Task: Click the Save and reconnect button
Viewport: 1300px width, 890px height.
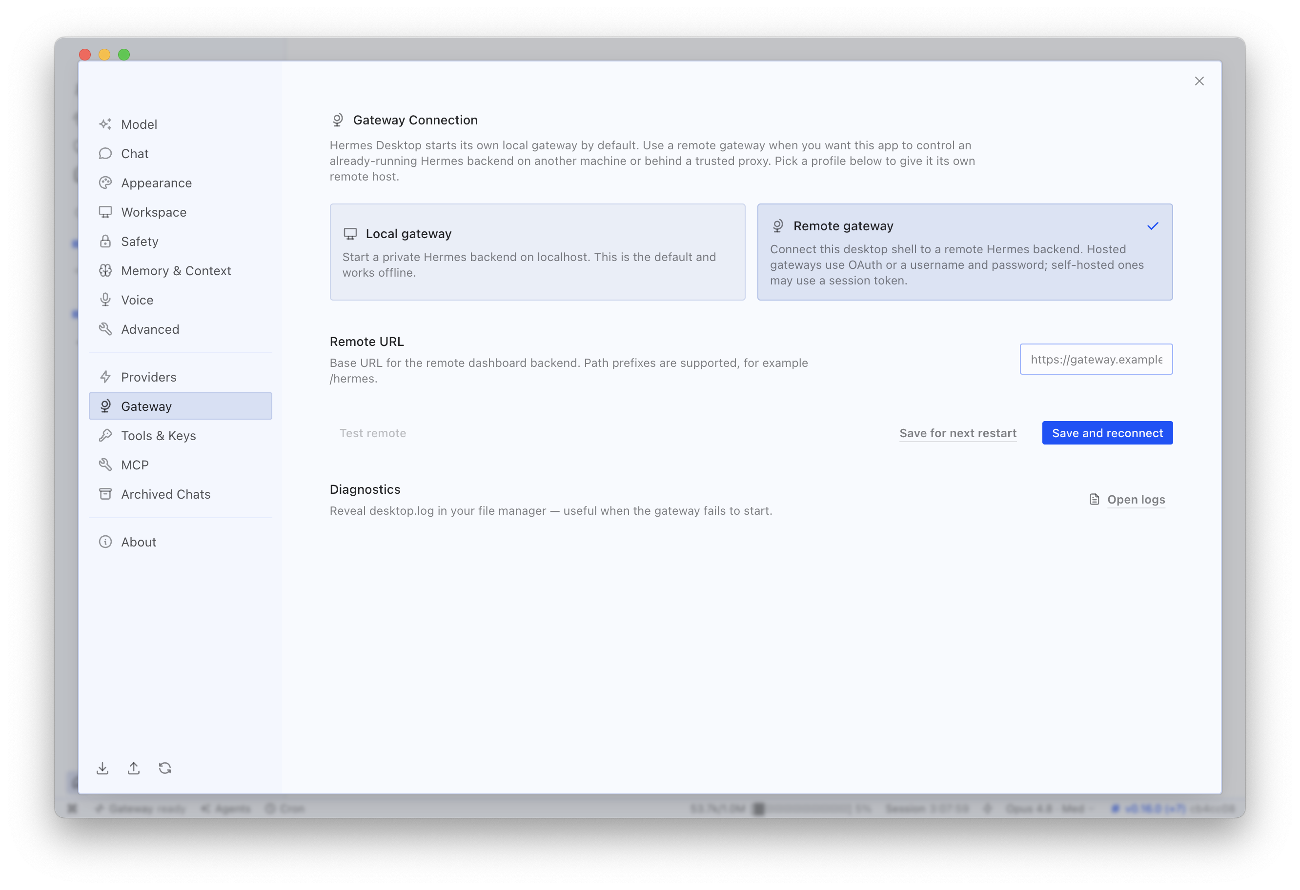Action: coord(1107,433)
